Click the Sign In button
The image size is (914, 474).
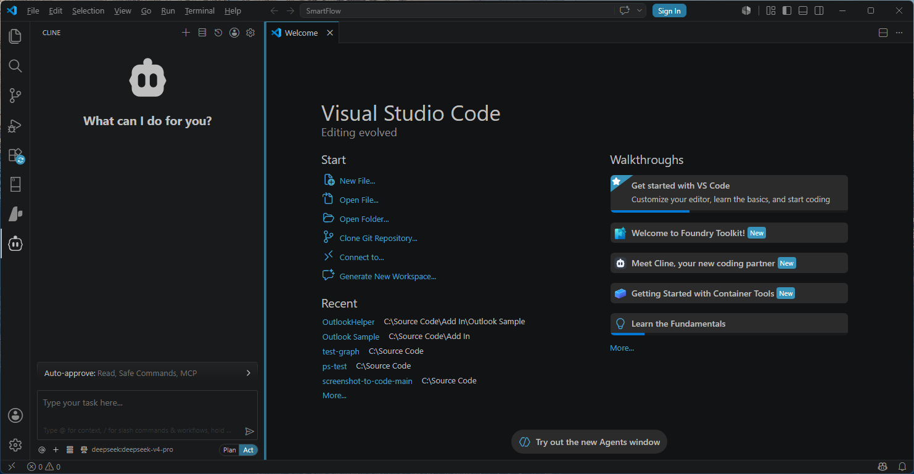669,10
